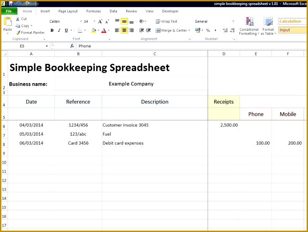Click the Copy icon
Image resolution: width=308 pixels, height=232 pixels.
18,26
